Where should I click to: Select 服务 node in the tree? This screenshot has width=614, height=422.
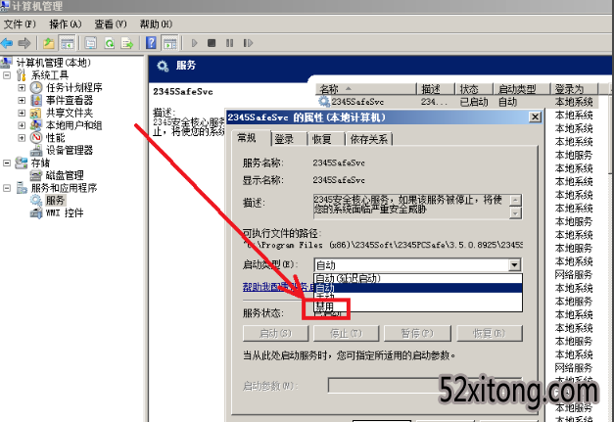point(55,201)
